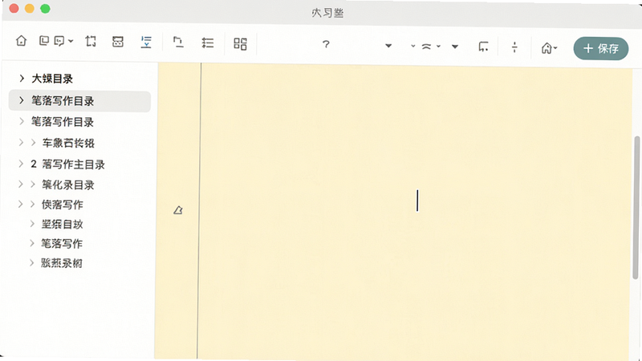Select the 笔落写作 child item in sidebar
642x361 pixels.
[x=62, y=244]
